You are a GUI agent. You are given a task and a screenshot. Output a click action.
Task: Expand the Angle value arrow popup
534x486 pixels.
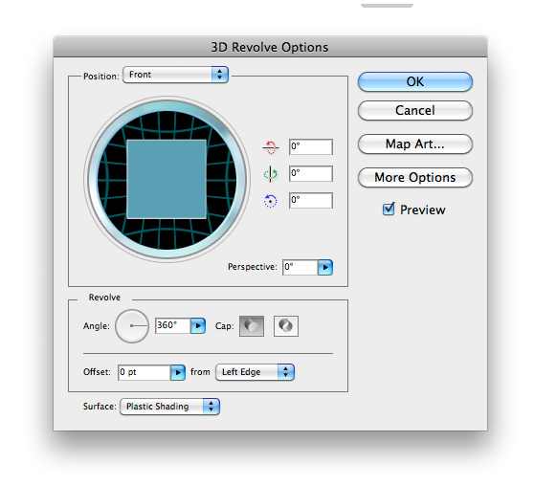pyautogui.click(x=198, y=326)
